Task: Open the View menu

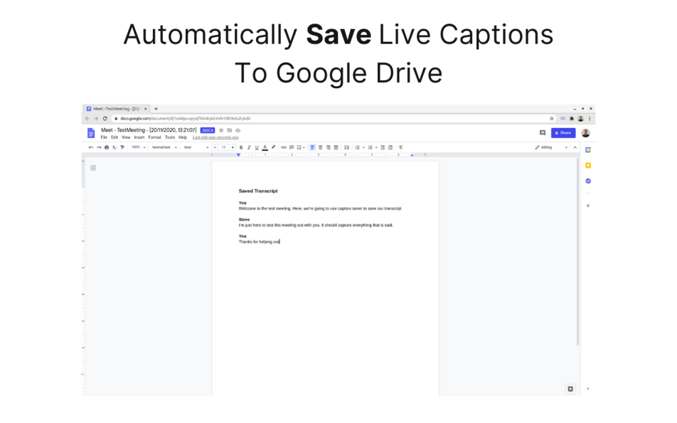Action: [x=126, y=137]
